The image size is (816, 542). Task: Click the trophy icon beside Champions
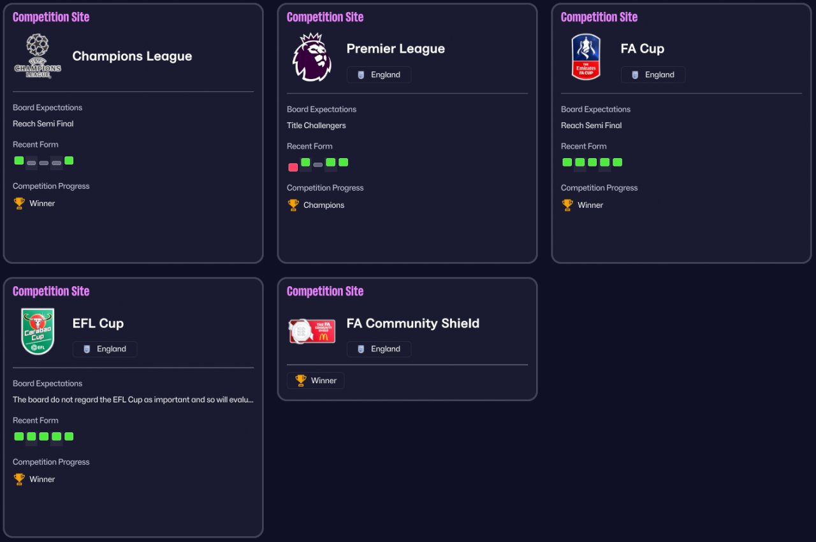pos(293,205)
